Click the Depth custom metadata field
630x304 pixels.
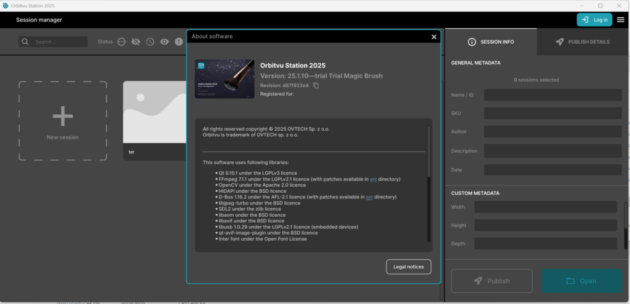(546, 243)
